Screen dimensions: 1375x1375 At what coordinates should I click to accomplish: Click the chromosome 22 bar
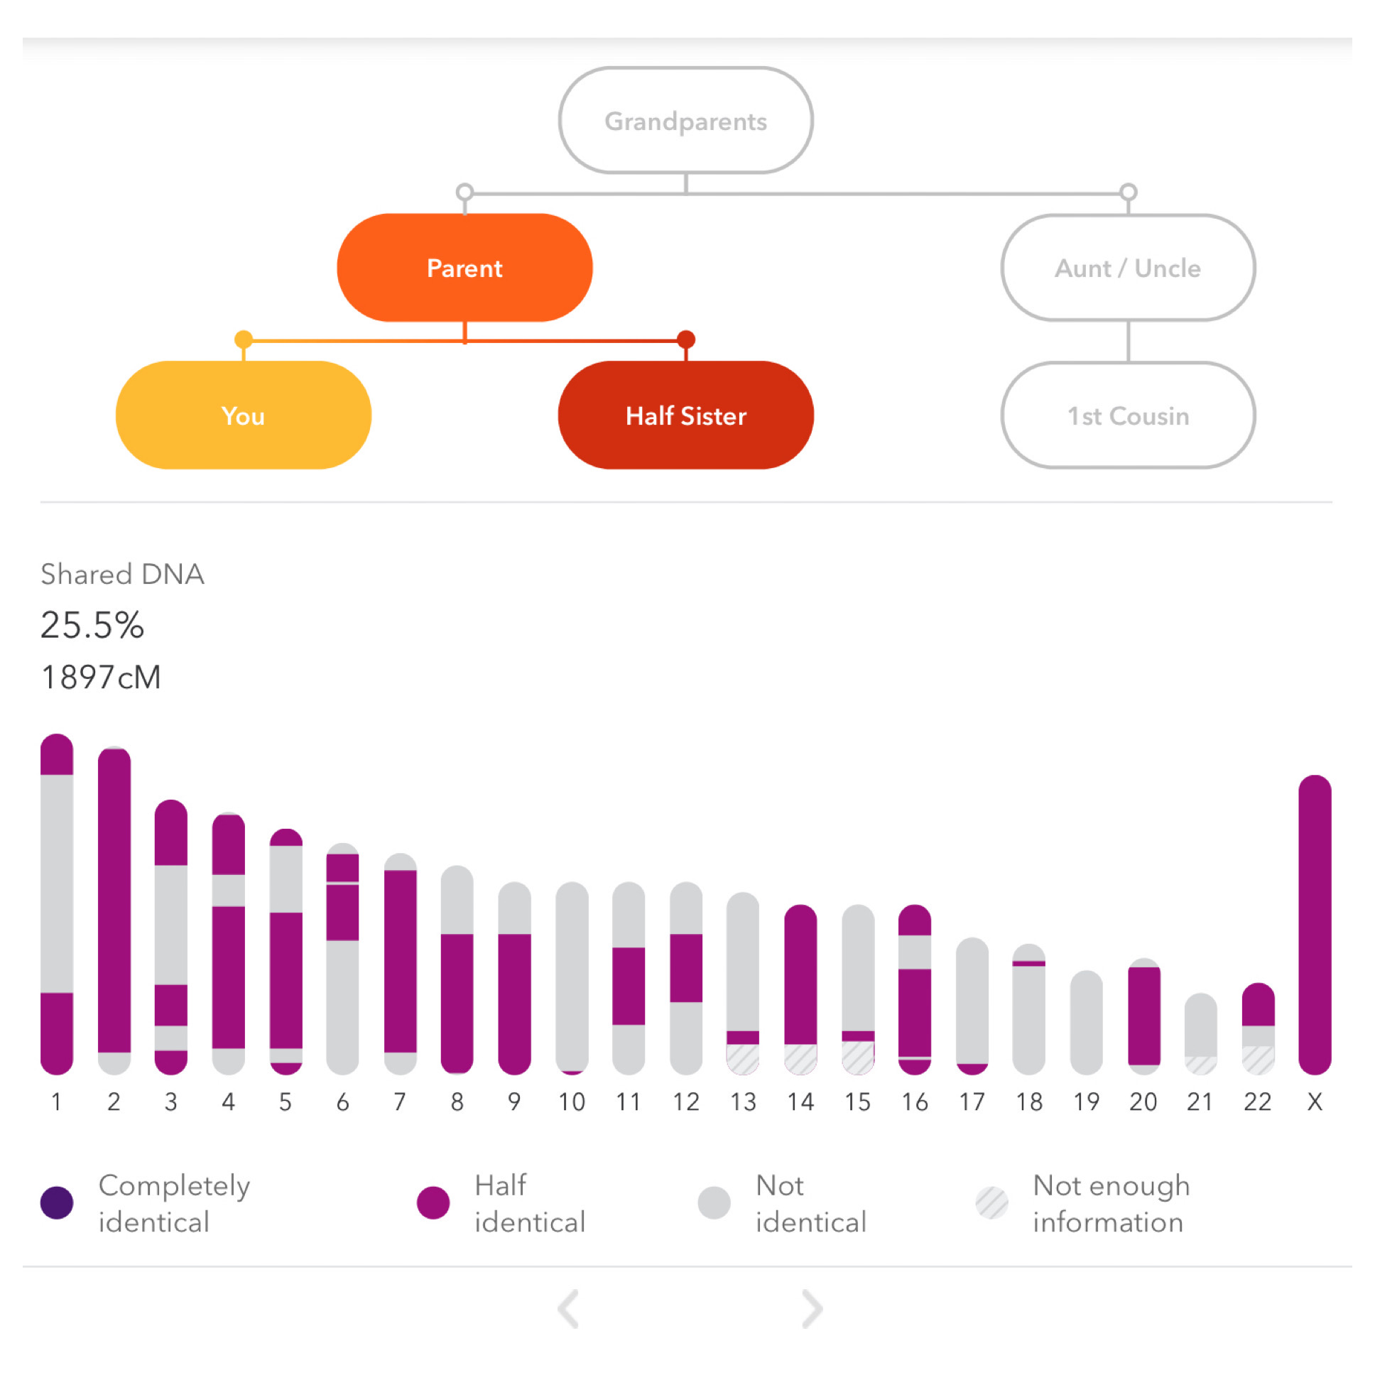pyautogui.click(x=1257, y=1028)
